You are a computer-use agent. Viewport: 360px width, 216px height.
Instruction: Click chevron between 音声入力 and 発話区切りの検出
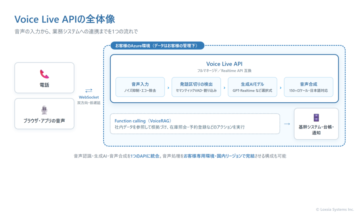click(168, 88)
